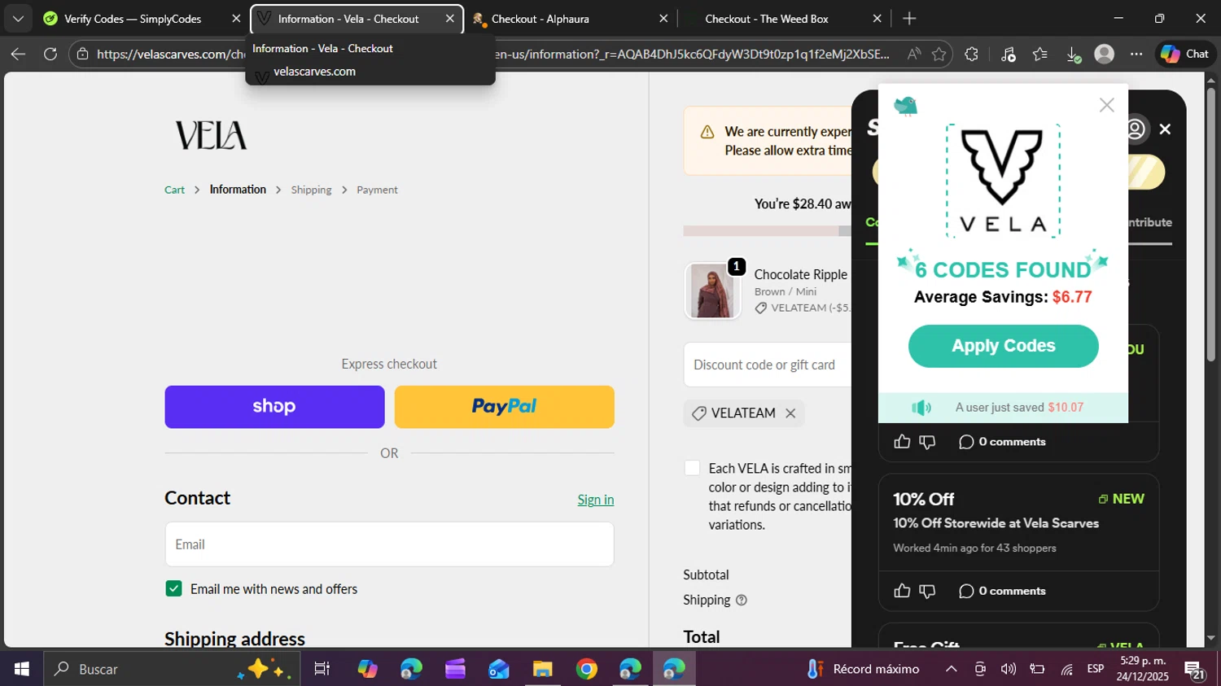This screenshot has width=1221, height=686.
Task: Open the browser profile avatar
Action: [x=1105, y=55]
